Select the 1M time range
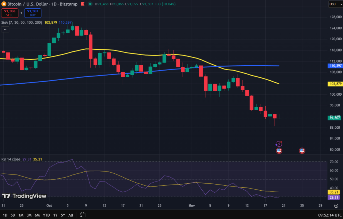 tap(21, 215)
